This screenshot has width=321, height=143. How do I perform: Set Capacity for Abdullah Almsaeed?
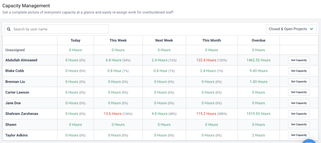point(298,60)
